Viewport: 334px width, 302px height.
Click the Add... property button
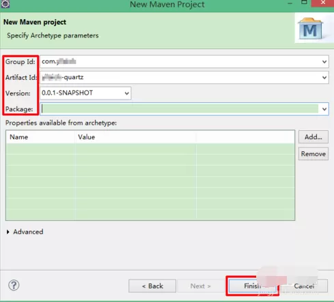tap(314, 137)
